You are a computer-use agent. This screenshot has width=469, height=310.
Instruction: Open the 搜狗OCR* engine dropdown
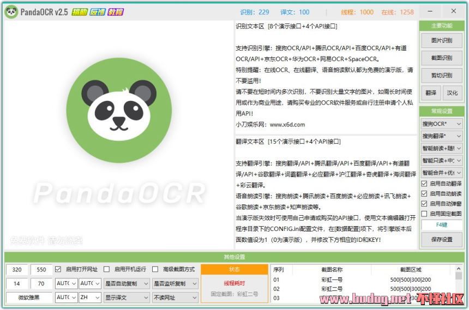(442, 124)
